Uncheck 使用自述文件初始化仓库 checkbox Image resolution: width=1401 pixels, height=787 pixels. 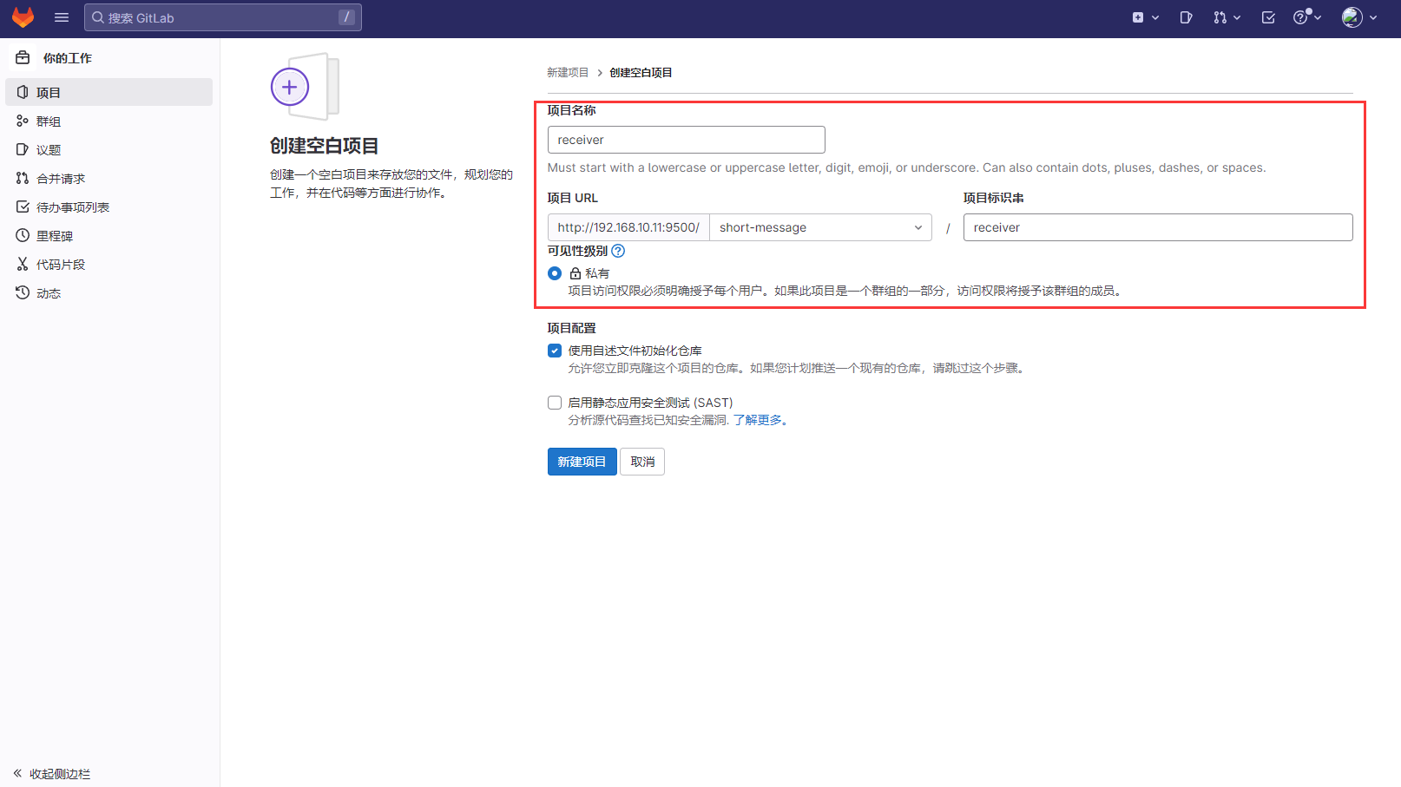555,351
